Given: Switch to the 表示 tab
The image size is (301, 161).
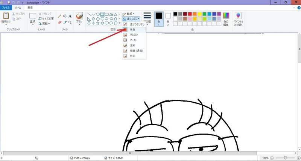Looking at the screenshot, I should tap(30, 8).
